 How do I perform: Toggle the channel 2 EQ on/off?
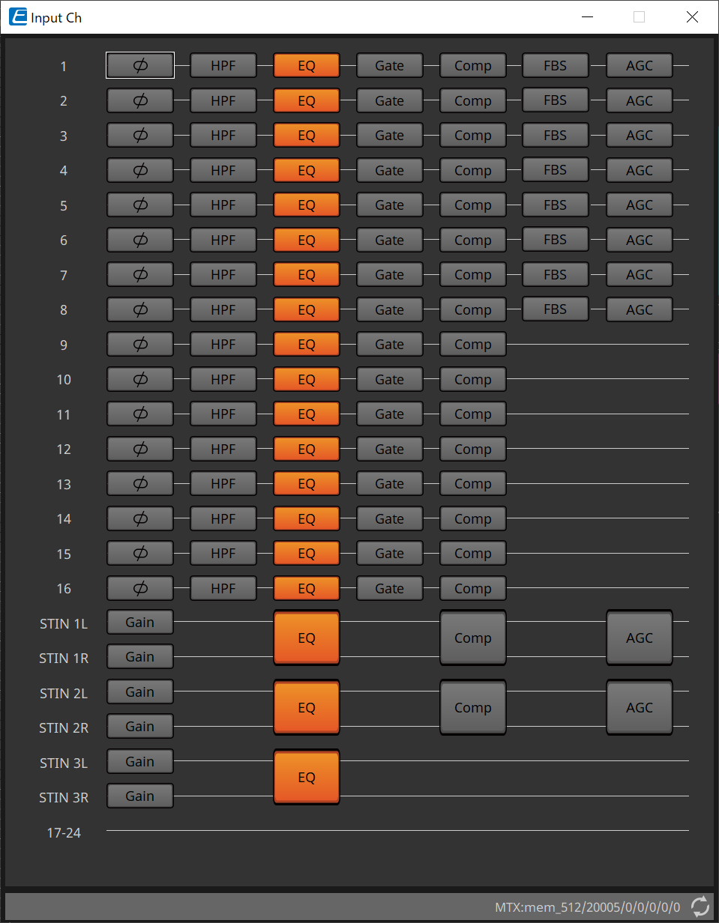(307, 101)
